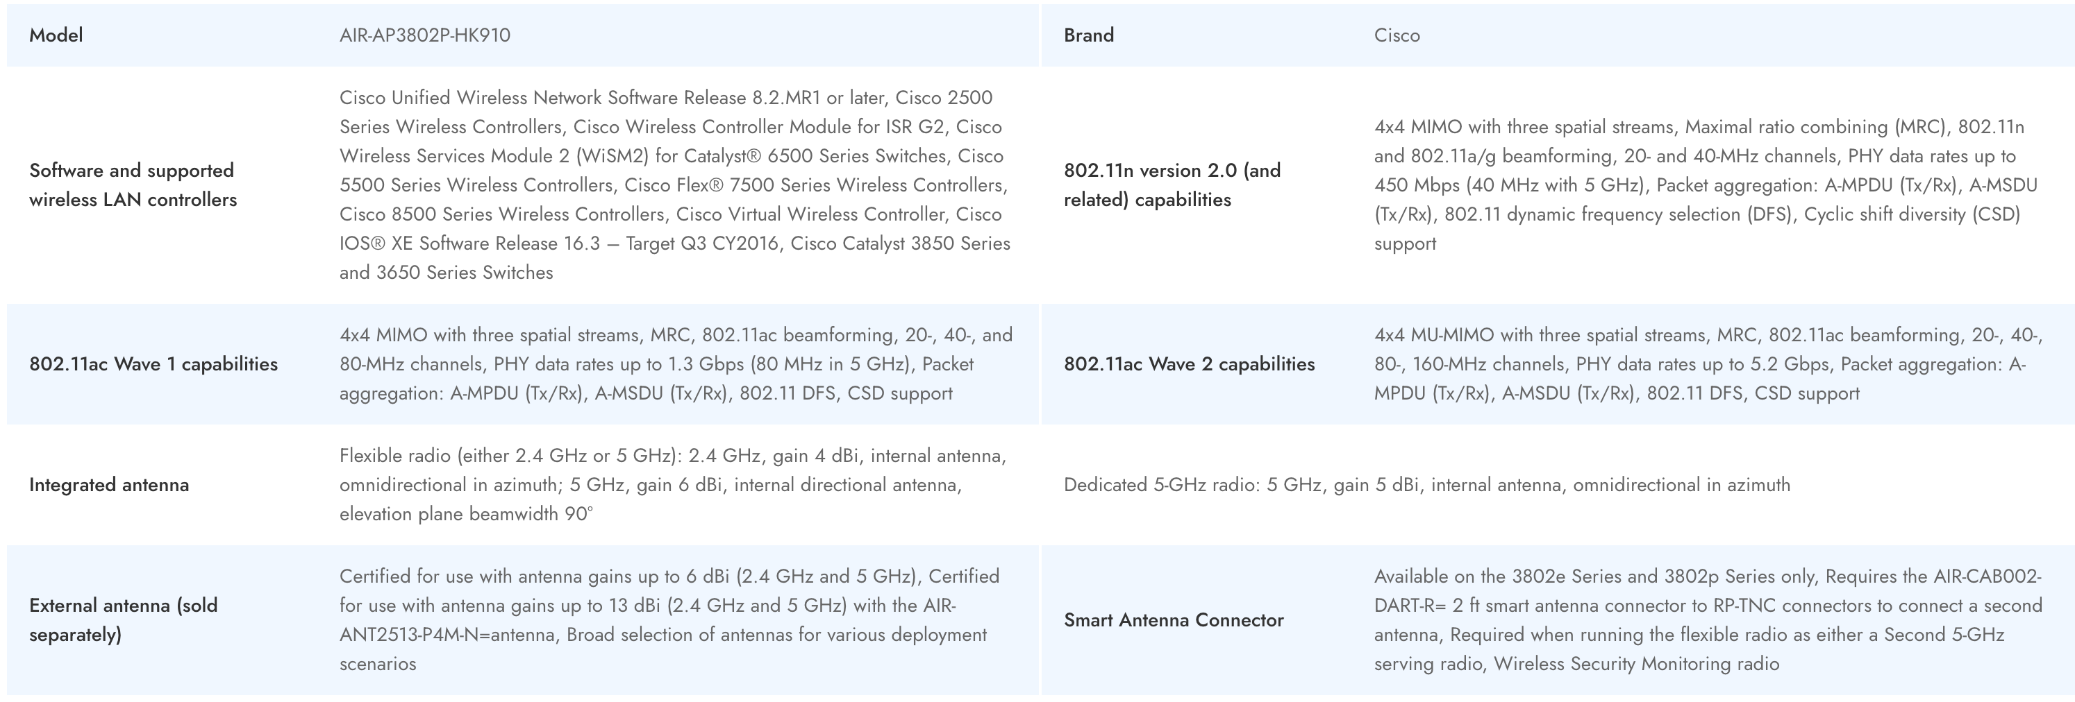The height and width of the screenshot is (702, 2075).
Task: Click the Flexible radio antenna description text
Action: (x=673, y=485)
